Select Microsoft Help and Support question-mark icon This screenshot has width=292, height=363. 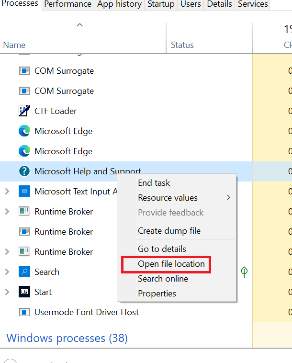pyautogui.click(x=24, y=171)
